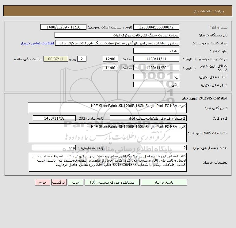Click delivery city field 'بافق'

[156, 84]
